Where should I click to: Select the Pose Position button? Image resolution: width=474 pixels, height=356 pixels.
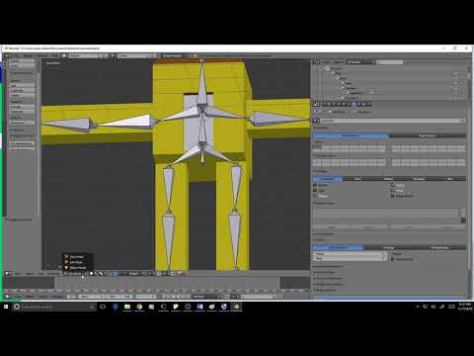(x=351, y=135)
